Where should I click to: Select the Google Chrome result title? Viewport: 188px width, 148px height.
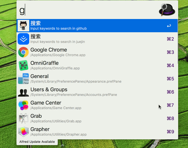click(49, 50)
